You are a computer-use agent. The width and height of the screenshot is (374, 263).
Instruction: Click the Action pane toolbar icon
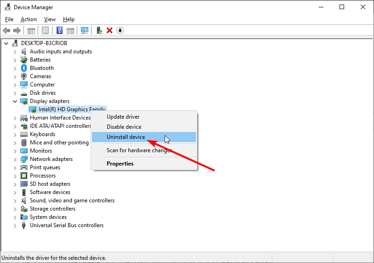click(x=70, y=30)
